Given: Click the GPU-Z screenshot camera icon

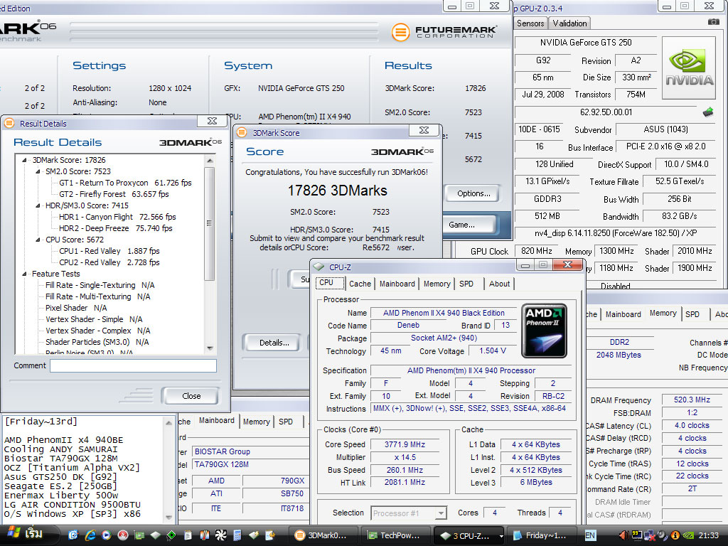Looking at the screenshot, I should 713,22.
